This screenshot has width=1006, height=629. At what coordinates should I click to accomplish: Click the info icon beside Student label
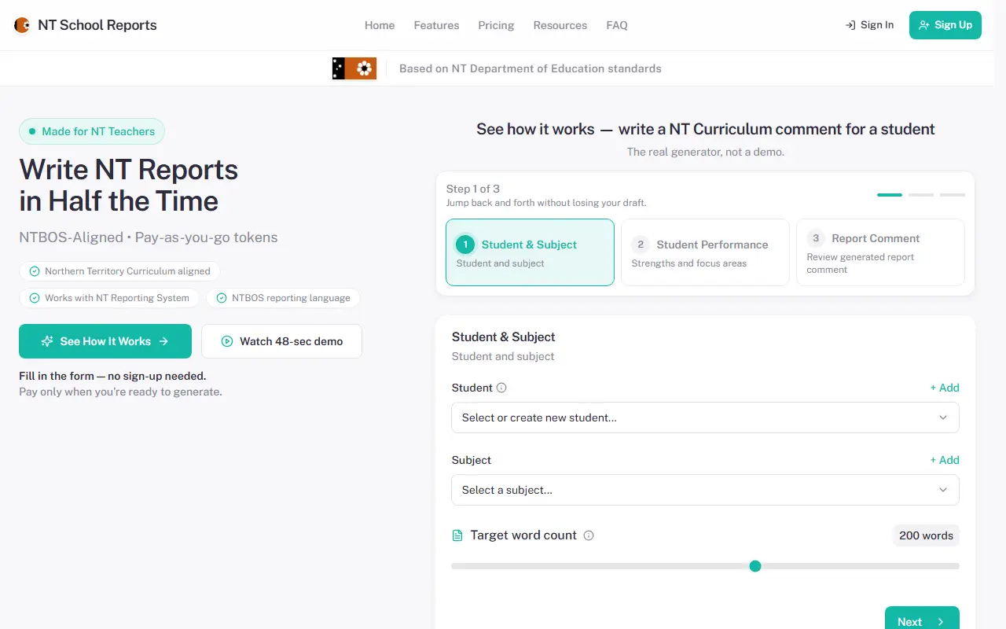(501, 388)
